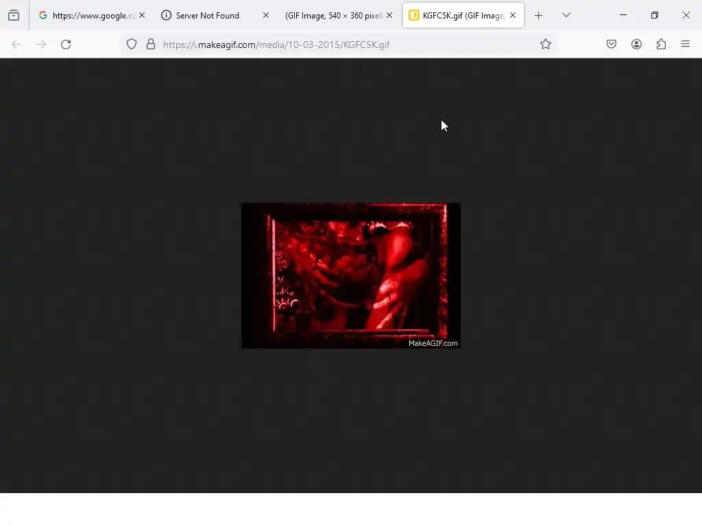Image resolution: width=702 pixels, height=526 pixels.
Task: Open the extensions puzzle icon
Action: click(662, 45)
